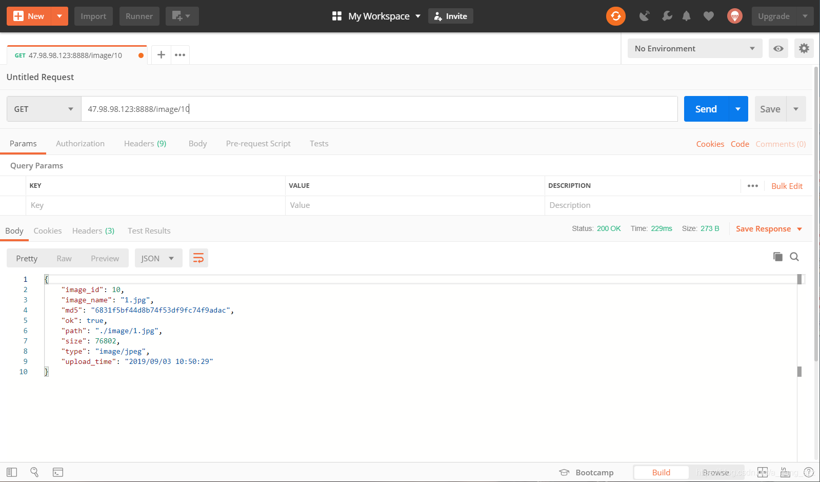Viewport: 820px width, 482px height.
Task: Click the New button
Action: (29, 16)
